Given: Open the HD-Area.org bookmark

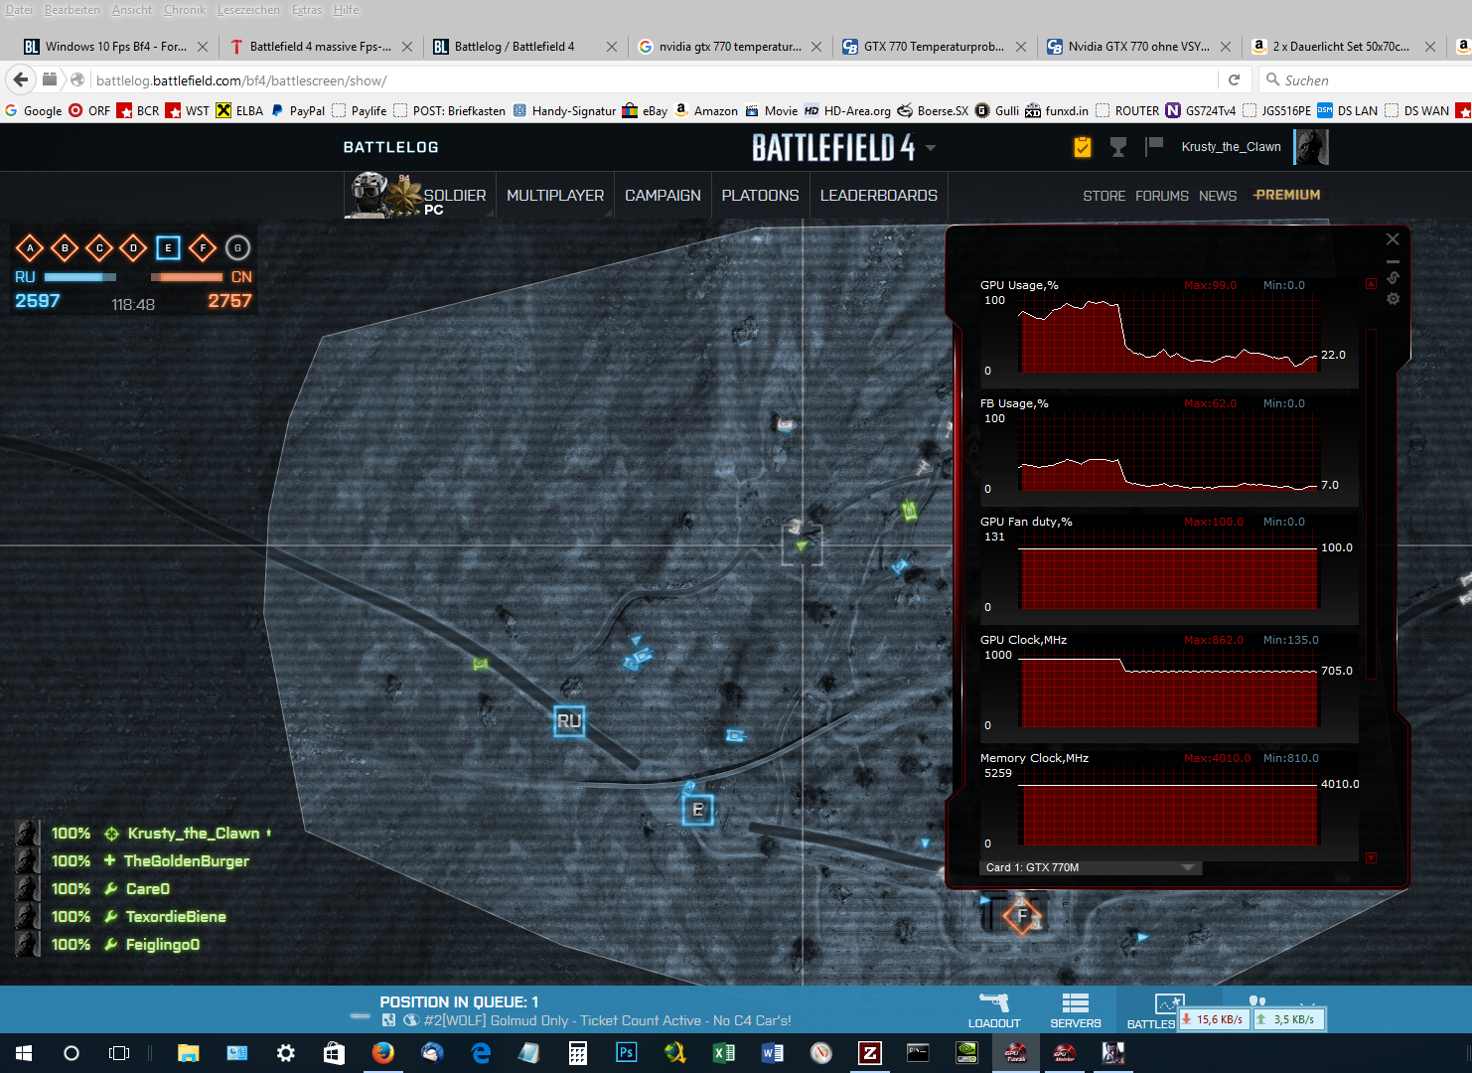Looking at the screenshot, I should 847,110.
